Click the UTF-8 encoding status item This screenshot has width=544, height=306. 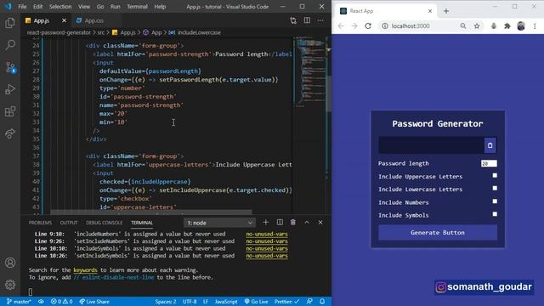pyautogui.click(x=190, y=302)
